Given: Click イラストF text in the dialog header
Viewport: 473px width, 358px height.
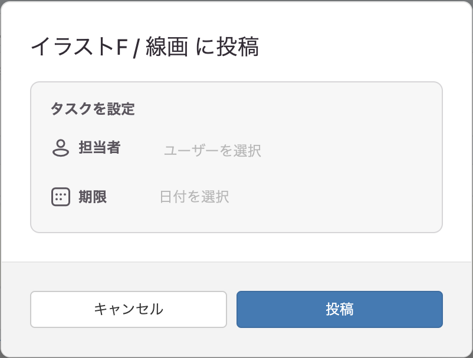Looking at the screenshot, I should pyautogui.click(x=80, y=47).
